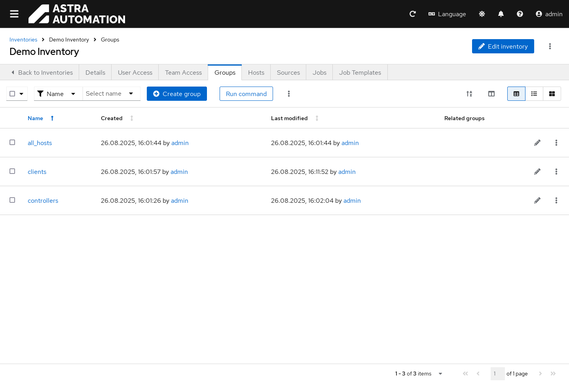The height and width of the screenshot is (383, 569).
Task: Switch to list view layout
Action: click(x=534, y=94)
